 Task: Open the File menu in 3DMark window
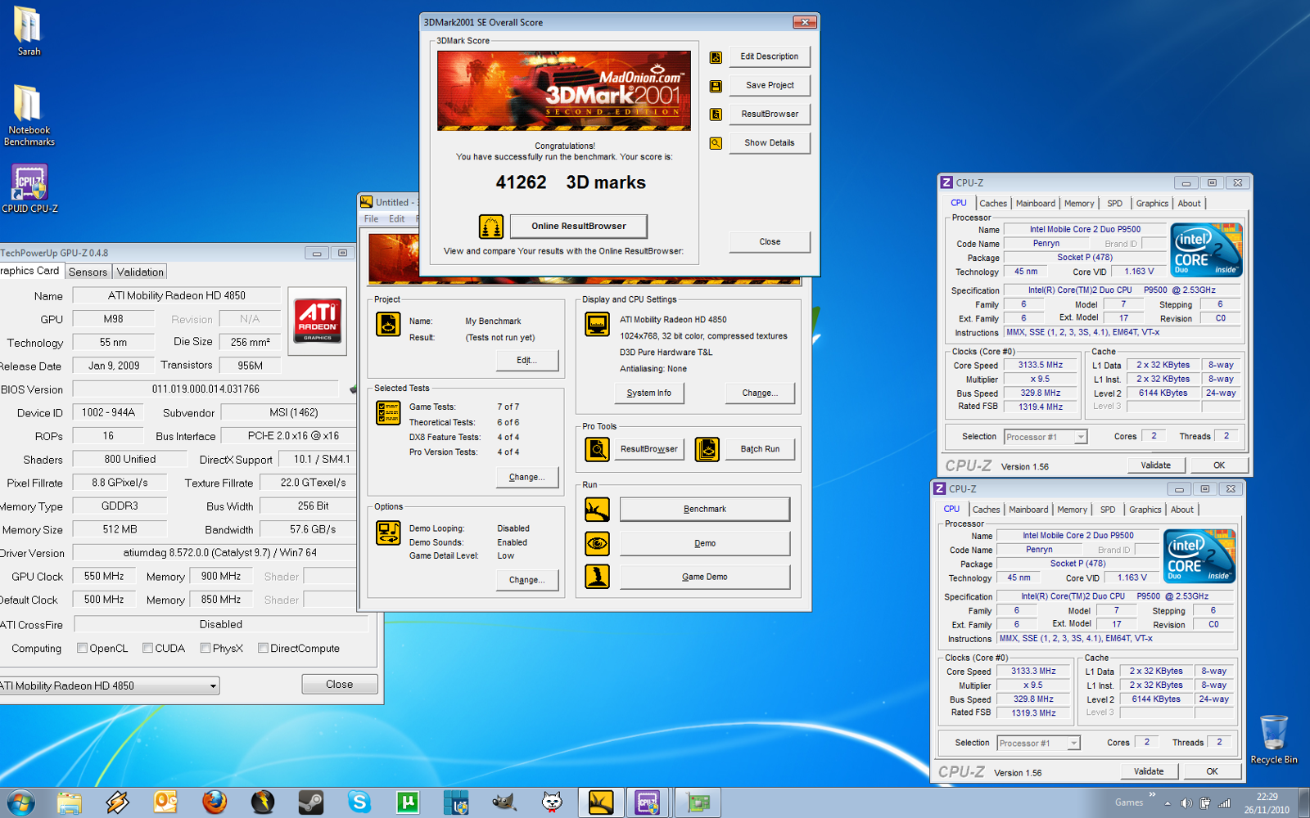coord(371,218)
